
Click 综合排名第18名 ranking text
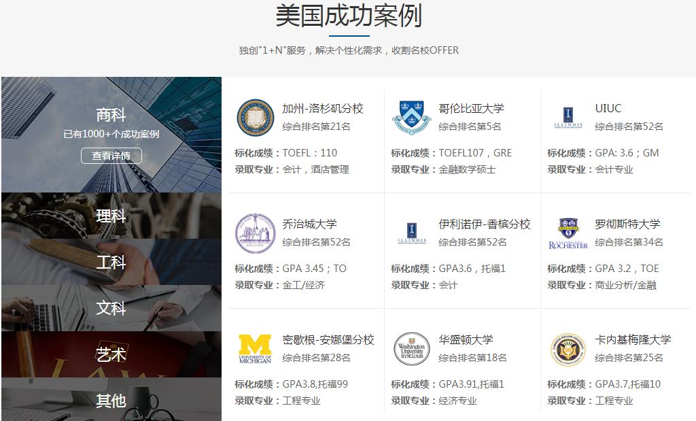tap(473, 358)
